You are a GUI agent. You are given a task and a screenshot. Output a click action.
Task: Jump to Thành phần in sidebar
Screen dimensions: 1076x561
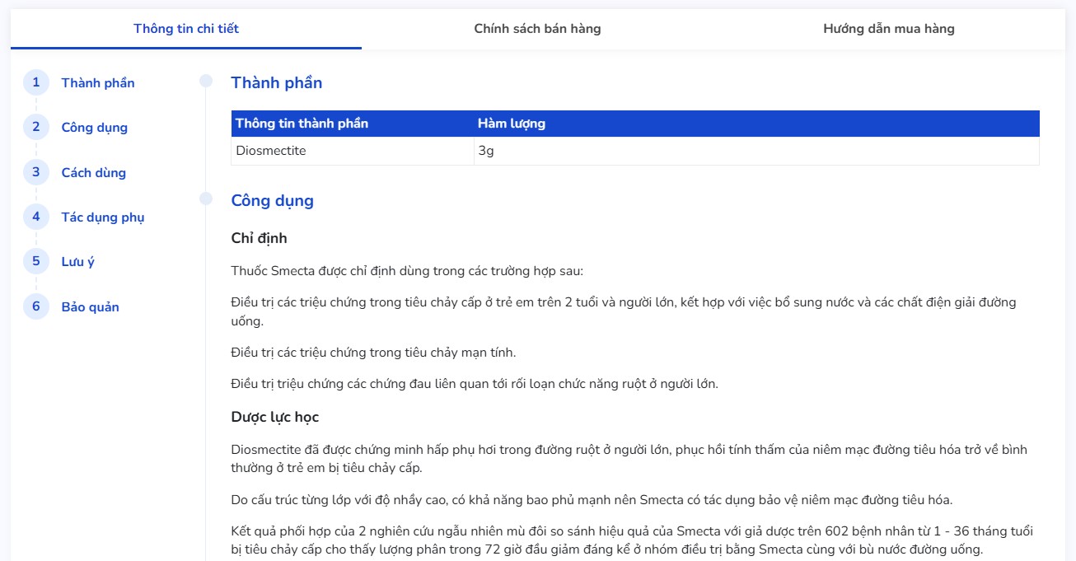click(98, 83)
